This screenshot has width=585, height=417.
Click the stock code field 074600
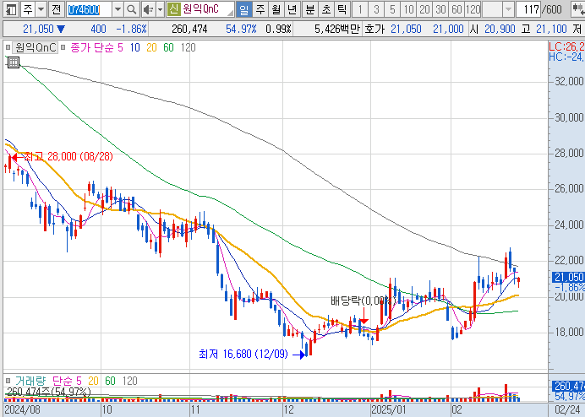[89, 9]
